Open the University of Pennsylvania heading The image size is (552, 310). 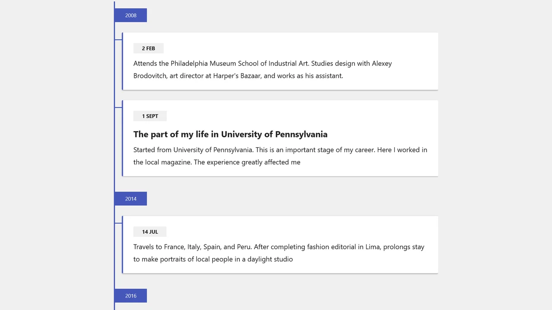click(x=230, y=134)
